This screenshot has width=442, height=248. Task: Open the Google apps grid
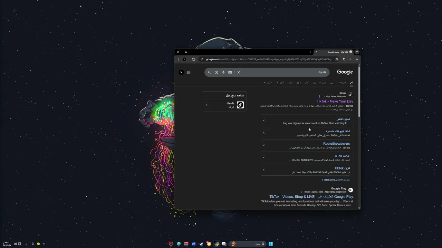pos(189,72)
